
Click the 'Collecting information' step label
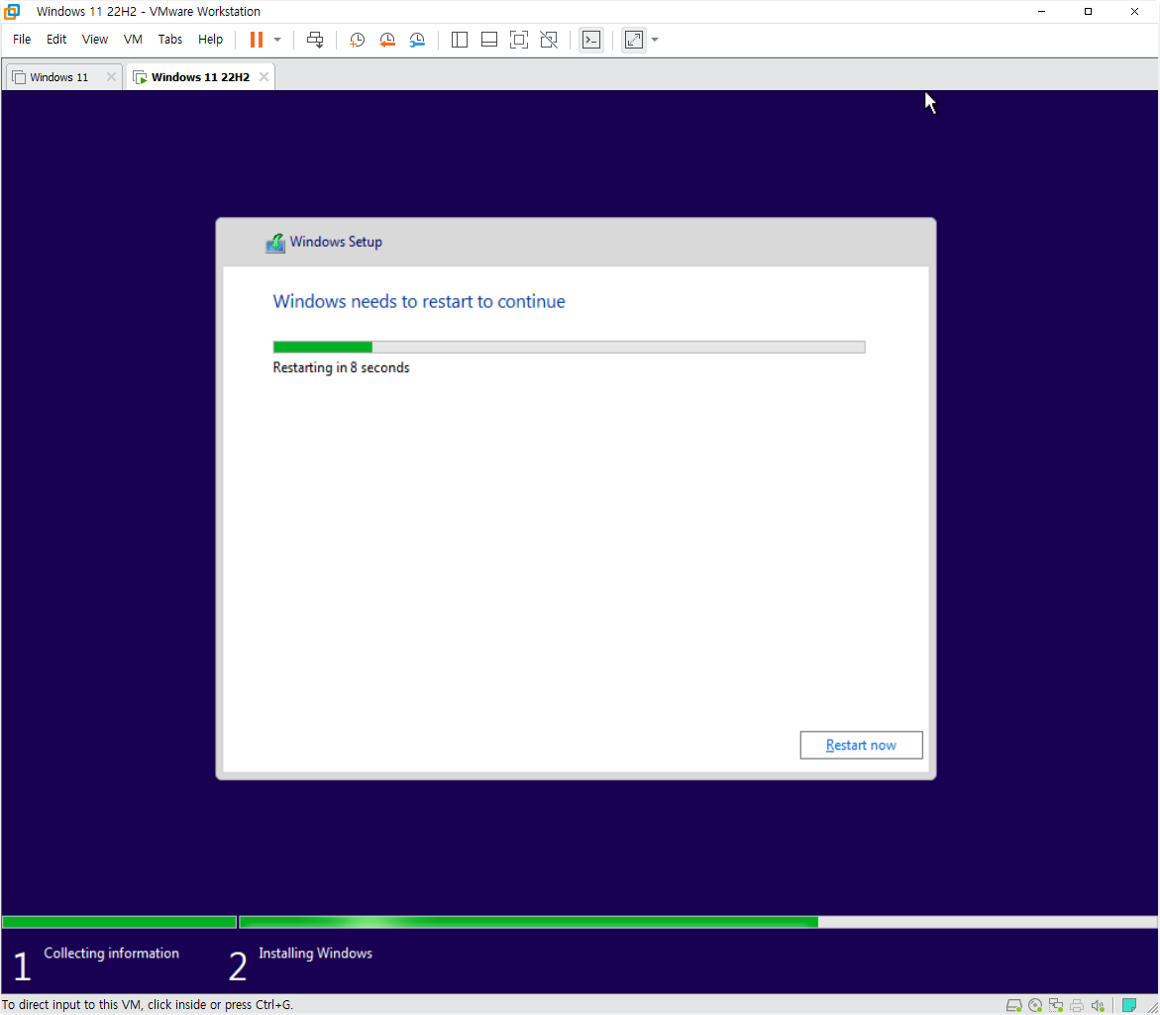tap(111, 953)
